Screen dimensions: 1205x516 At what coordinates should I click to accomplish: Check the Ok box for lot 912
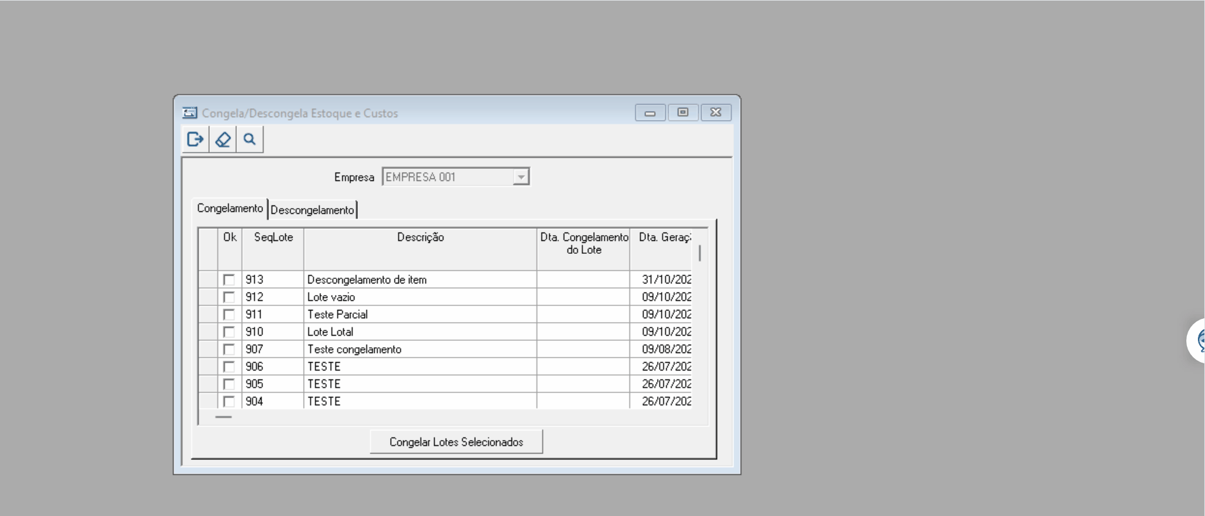point(229,297)
